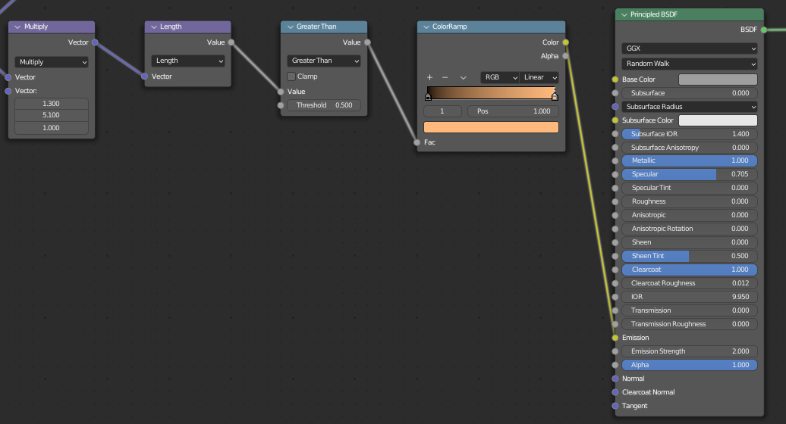Open the Random Walk subsurface method dropdown
Image resolution: width=786 pixels, height=424 pixels.
coord(689,64)
